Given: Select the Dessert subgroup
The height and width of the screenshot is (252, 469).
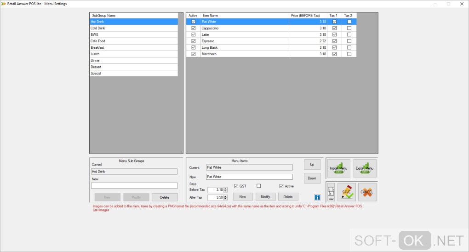Looking at the screenshot, I should (x=134, y=67).
